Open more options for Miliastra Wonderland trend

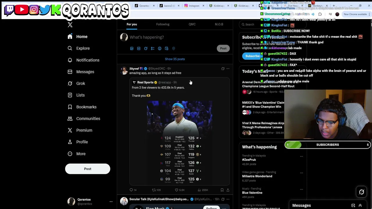(x=301, y=173)
